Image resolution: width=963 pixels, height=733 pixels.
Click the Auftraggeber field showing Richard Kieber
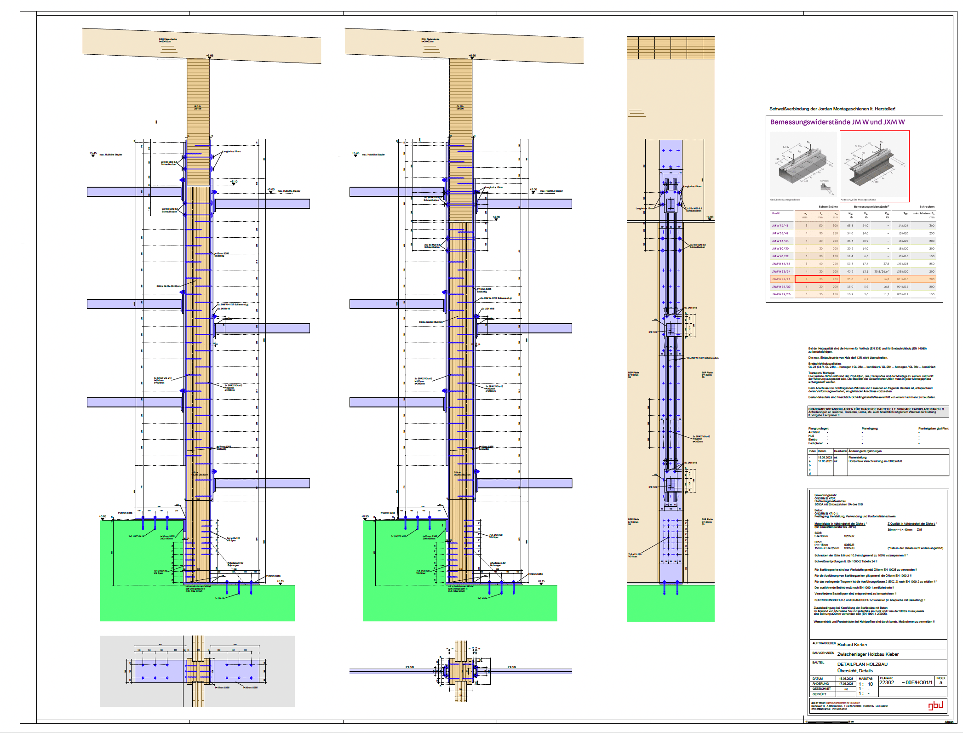[x=852, y=644]
